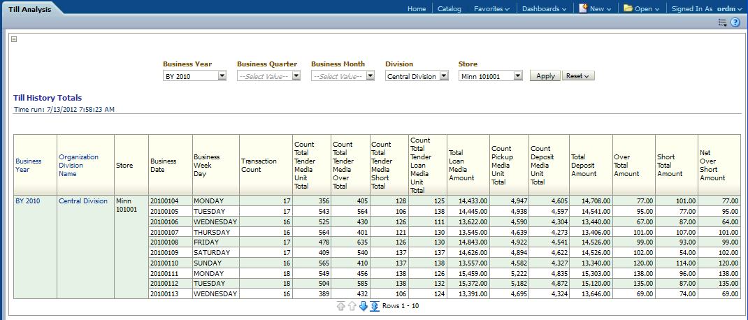748x320 pixels.
Task: Open the Business Month dropdown
Action: pyautogui.click(x=370, y=76)
